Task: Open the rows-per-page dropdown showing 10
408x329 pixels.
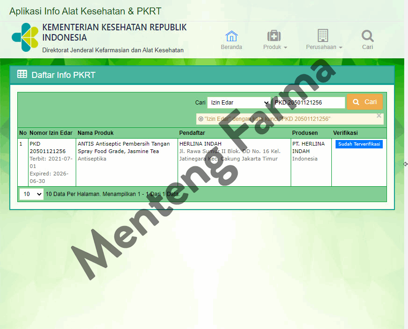Action: (x=31, y=194)
